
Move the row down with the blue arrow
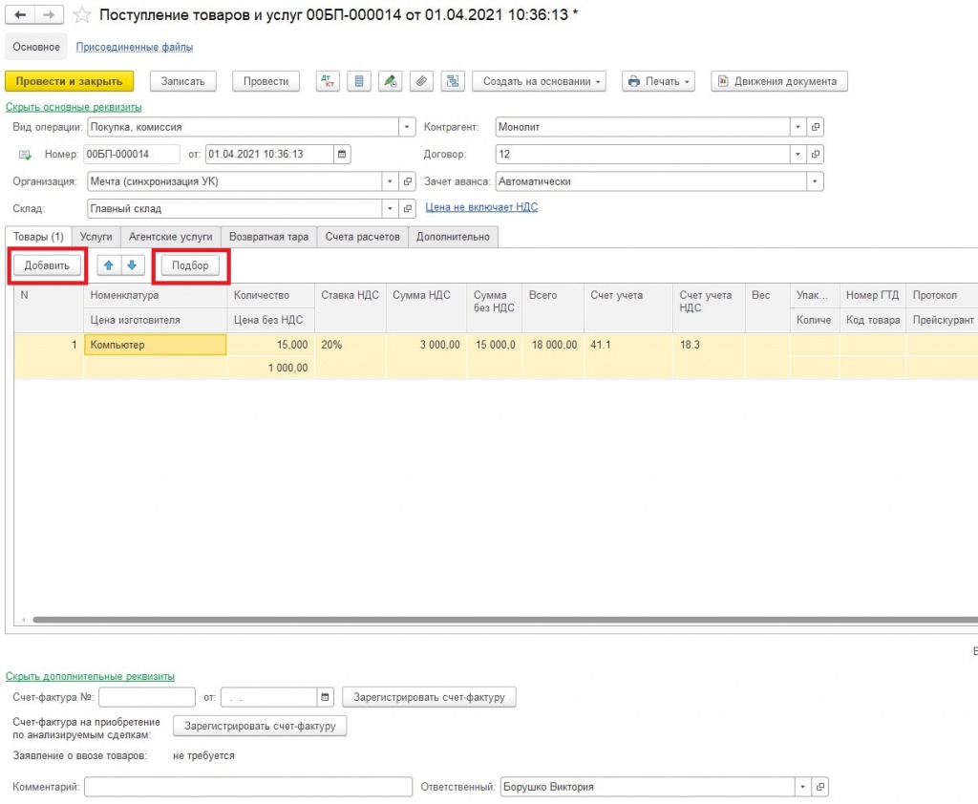point(132,265)
